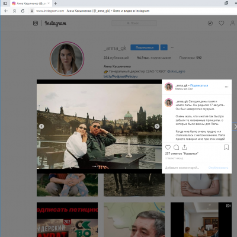Click the post author avatar in header
The width and height of the screenshot is (237, 237).
[169, 87]
